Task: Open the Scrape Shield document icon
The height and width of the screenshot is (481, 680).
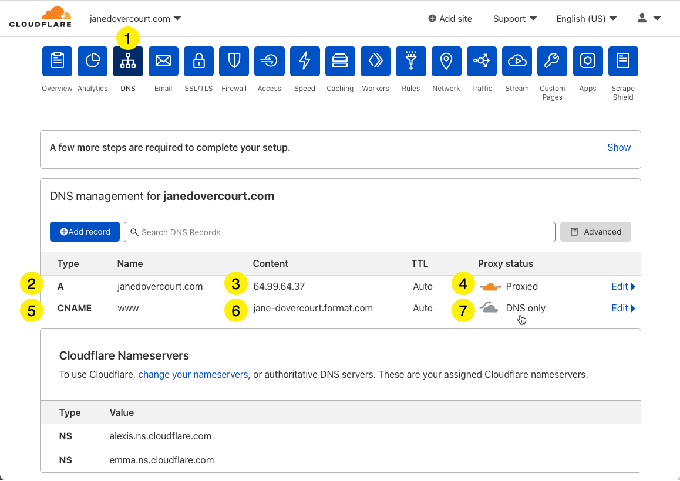Action: 623,61
